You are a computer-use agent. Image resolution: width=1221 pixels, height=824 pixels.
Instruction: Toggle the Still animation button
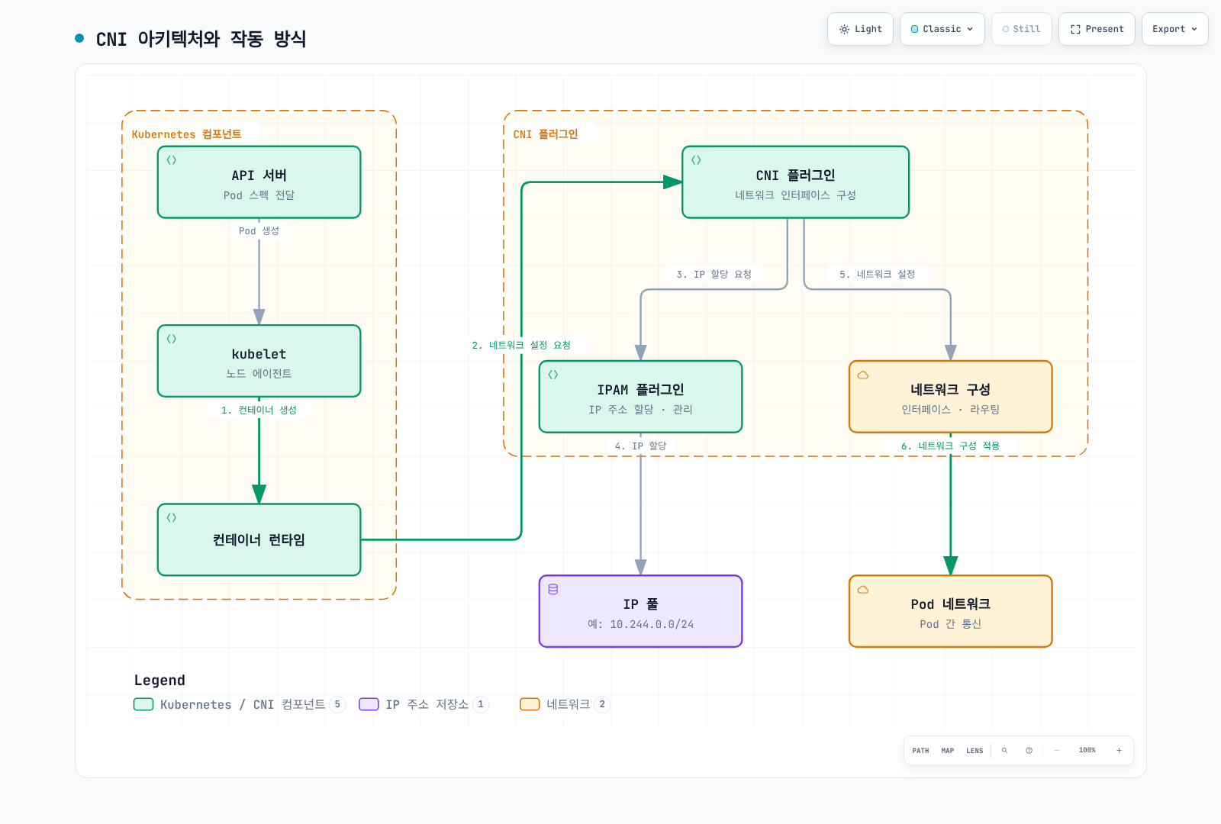tap(1022, 29)
